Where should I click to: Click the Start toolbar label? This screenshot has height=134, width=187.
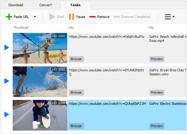60,17
